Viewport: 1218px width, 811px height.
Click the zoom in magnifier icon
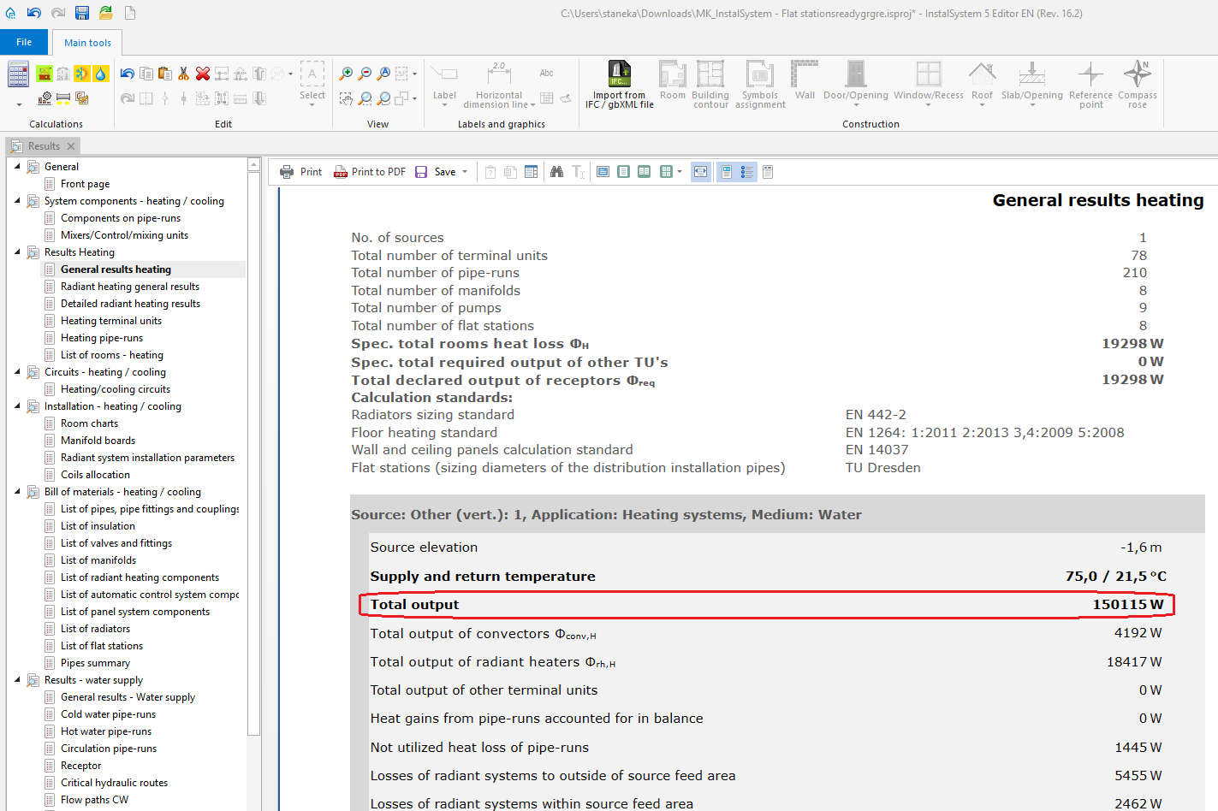click(x=346, y=74)
